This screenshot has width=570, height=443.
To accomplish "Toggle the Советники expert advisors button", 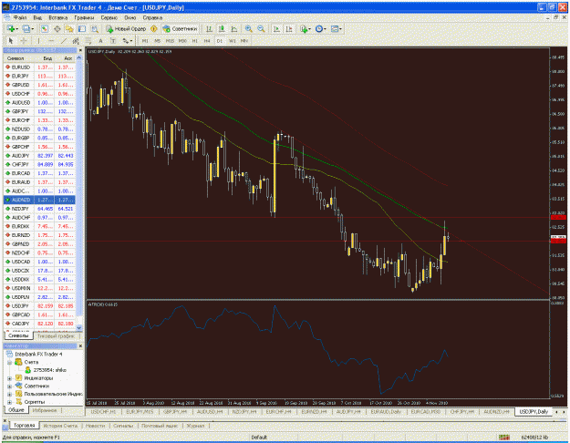I will (180, 28).
